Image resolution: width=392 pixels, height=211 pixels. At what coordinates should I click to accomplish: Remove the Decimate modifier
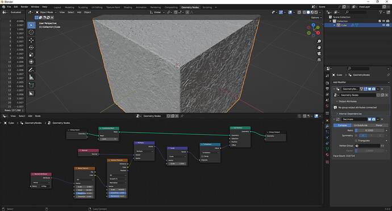(x=382, y=119)
